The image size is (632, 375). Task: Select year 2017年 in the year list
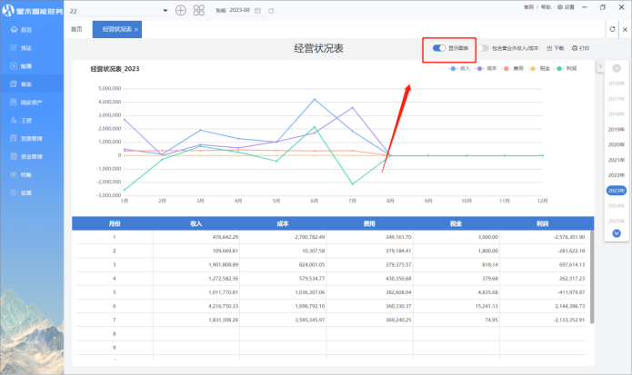coord(617,99)
